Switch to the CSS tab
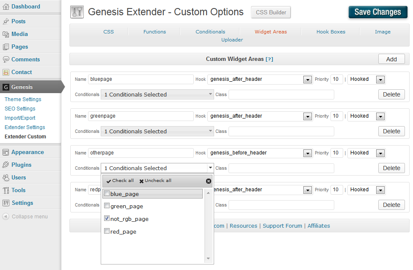This screenshot has width=413, height=270. [108, 32]
